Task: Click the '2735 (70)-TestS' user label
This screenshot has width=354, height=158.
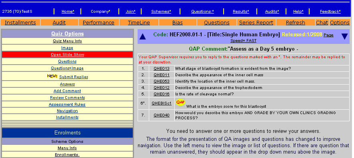Action: point(17,12)
